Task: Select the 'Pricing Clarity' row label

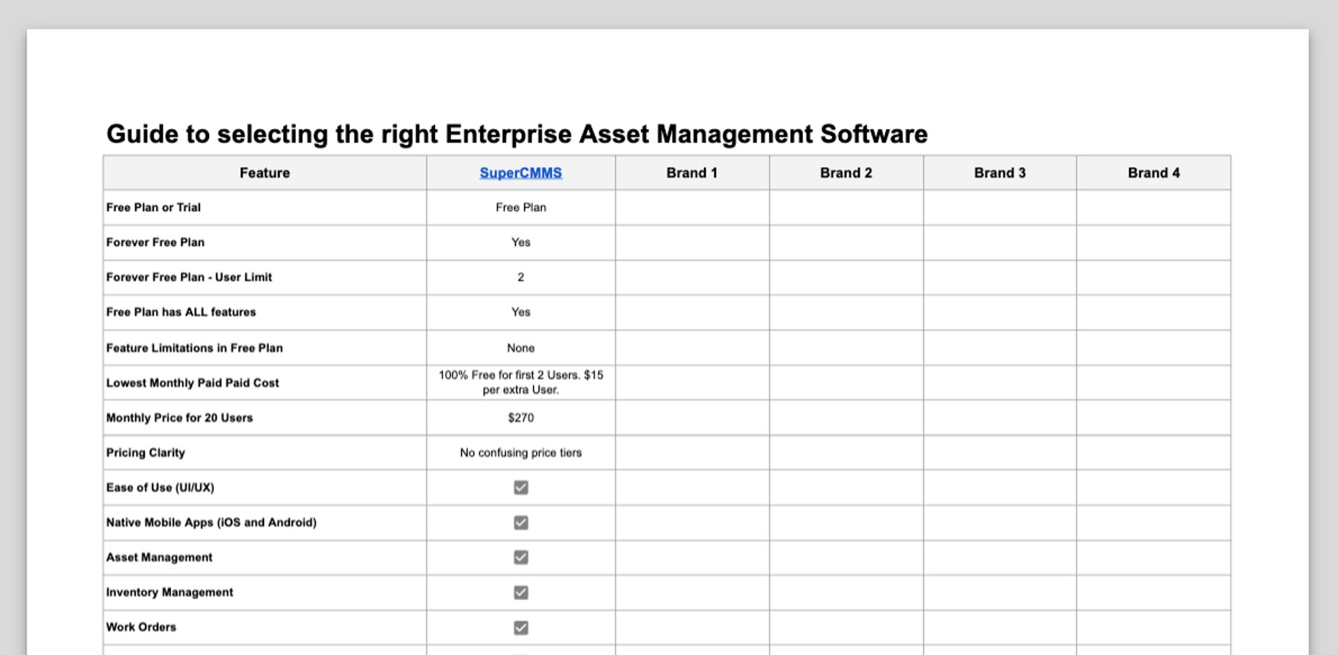Action: point(146,453)
